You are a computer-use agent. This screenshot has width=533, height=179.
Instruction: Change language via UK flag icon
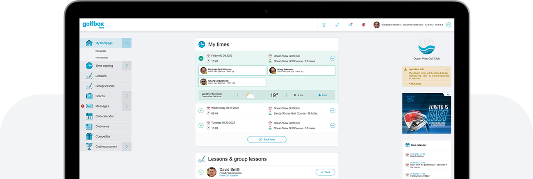(364, 25)
